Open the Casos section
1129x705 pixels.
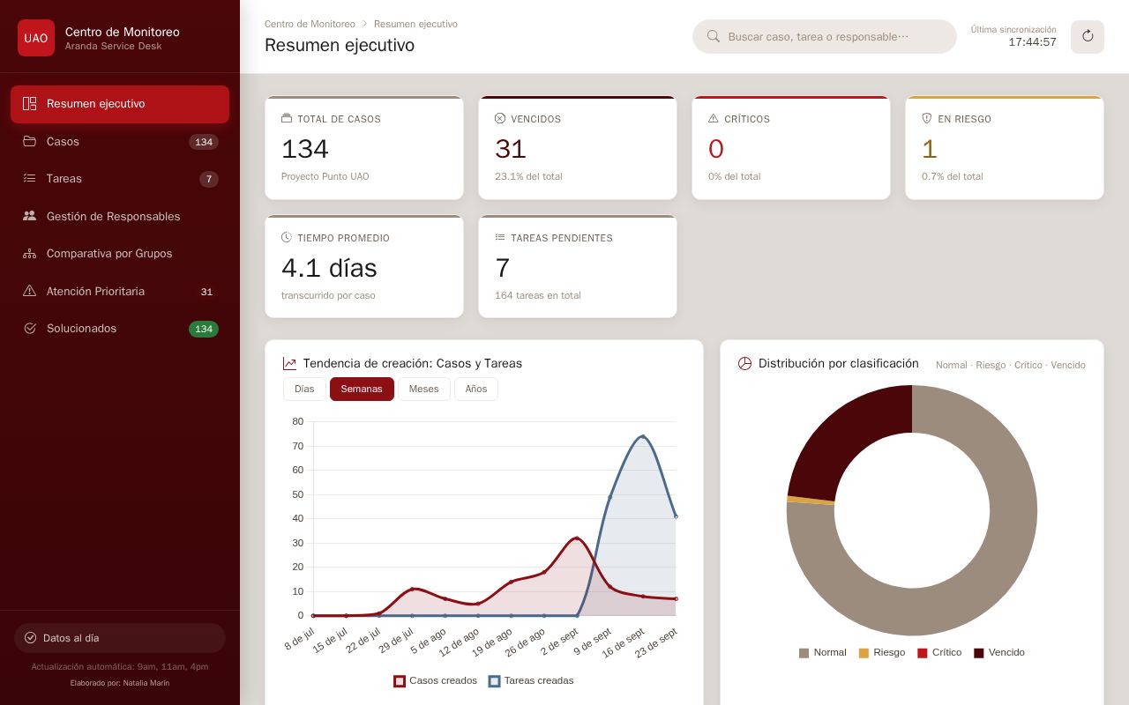120,142
